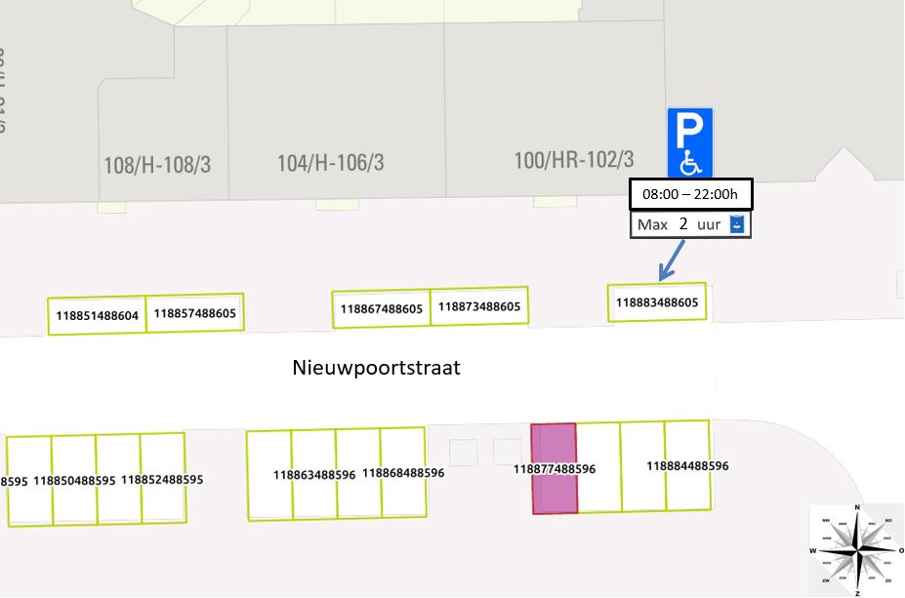
Task: Select the purple highlighted parking bay
Action: point(554,468)
